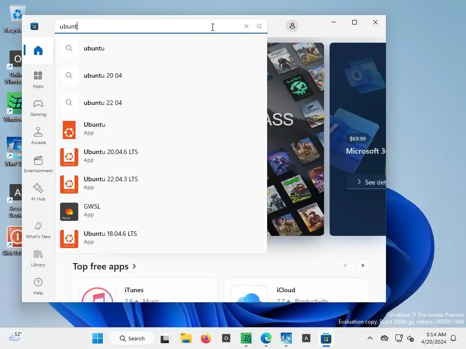Open the weather widget showing 52°
466x349 pixels.
tap(15, 337)
